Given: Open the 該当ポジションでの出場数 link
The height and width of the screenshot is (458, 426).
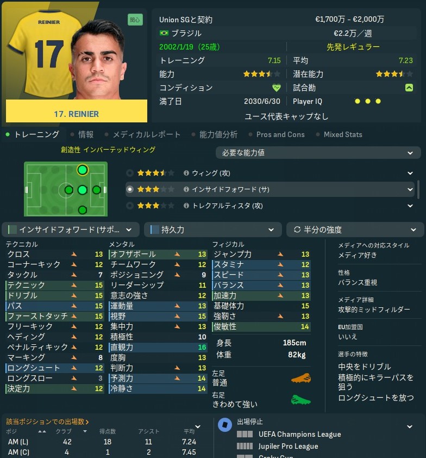Looking at the screenshot, I should point(47,422).
